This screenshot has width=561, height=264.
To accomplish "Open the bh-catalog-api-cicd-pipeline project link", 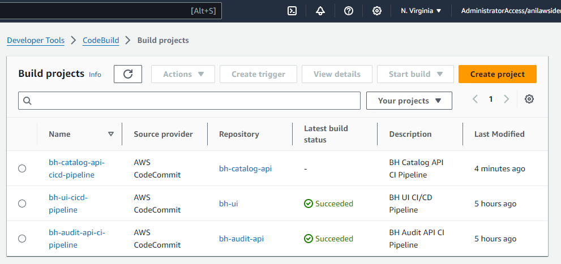I will coord(76,168).
